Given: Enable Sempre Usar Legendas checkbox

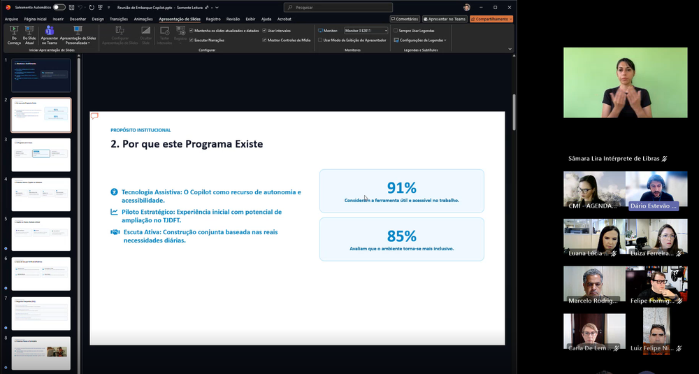Looking at the screenshot, I should pos(396,31).
